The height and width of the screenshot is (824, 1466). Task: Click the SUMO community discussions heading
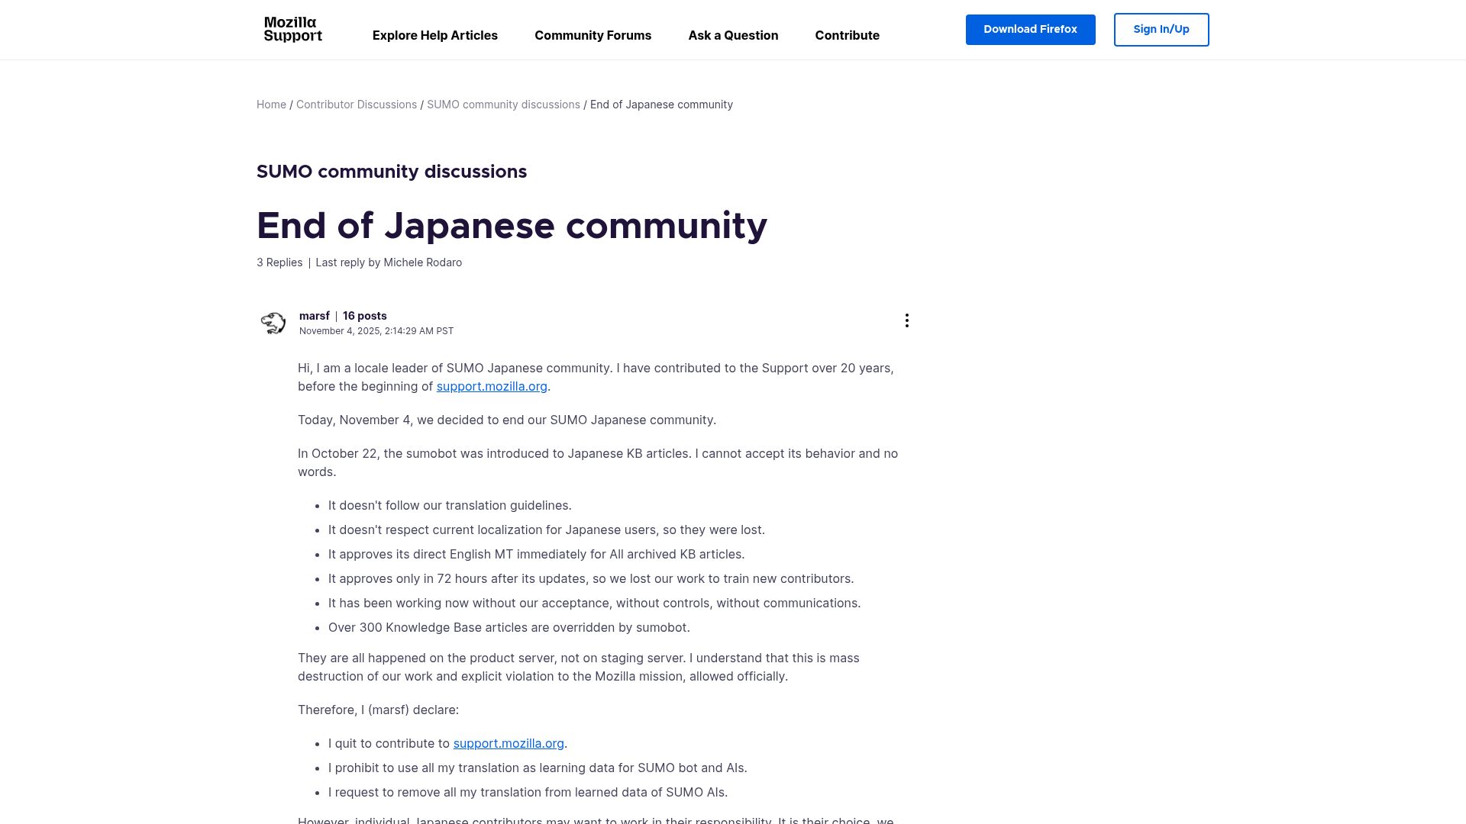(x=392, y=172)
